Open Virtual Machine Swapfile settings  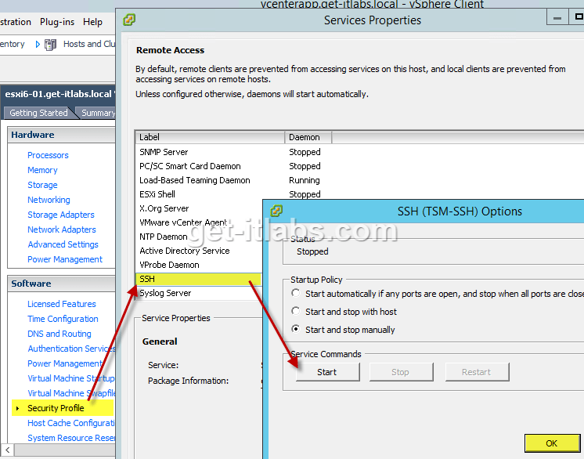[71, 393]
